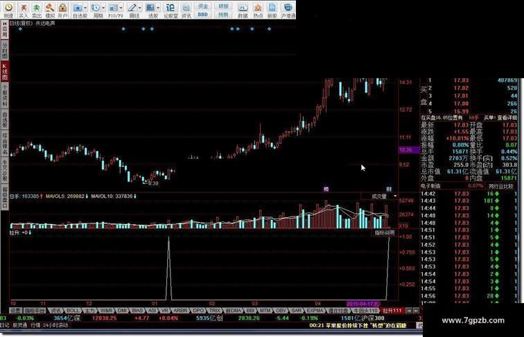Open 超级盘口 sidebar tab

(x=5, y=198)
